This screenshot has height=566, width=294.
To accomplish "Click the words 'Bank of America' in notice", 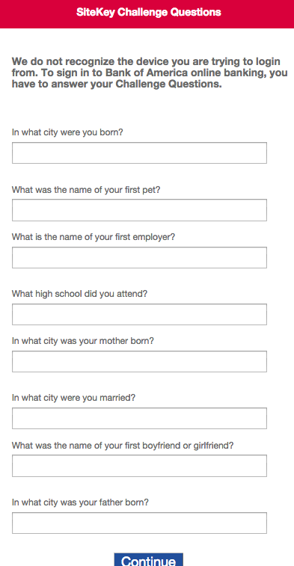I will click(147, 73).
